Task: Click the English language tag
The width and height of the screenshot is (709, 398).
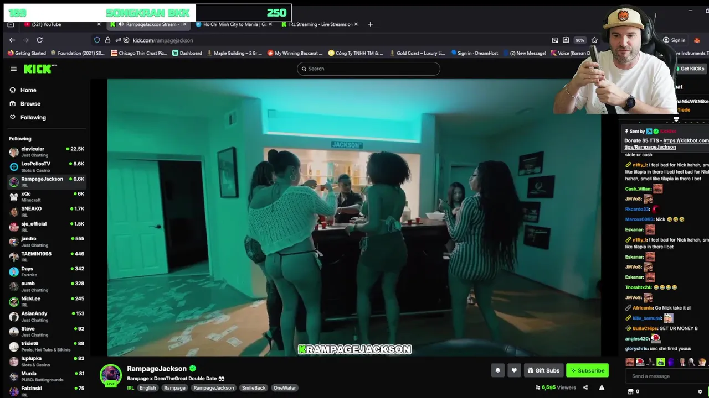Action: click(x=147, y=388)
